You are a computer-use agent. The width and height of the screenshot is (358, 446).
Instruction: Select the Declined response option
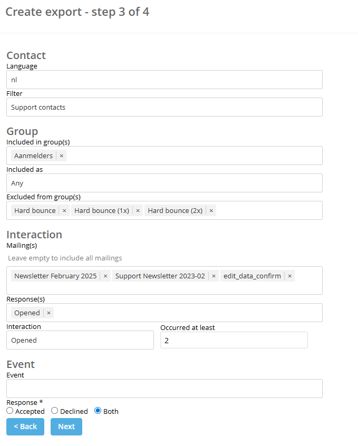coord(54,411)
